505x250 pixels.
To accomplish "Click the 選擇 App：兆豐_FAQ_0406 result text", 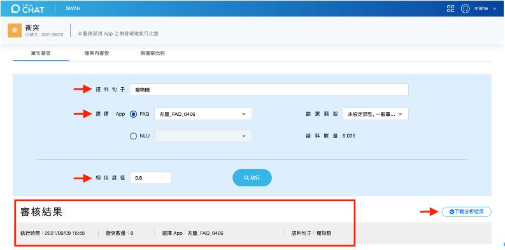I will click(x=193, y=233).
